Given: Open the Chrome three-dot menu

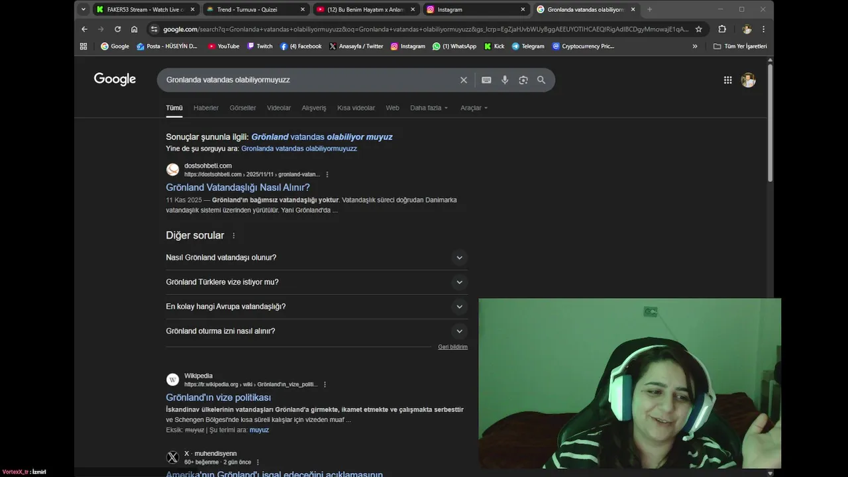Looking at the screenshot, I should click(x=763, y=29).
